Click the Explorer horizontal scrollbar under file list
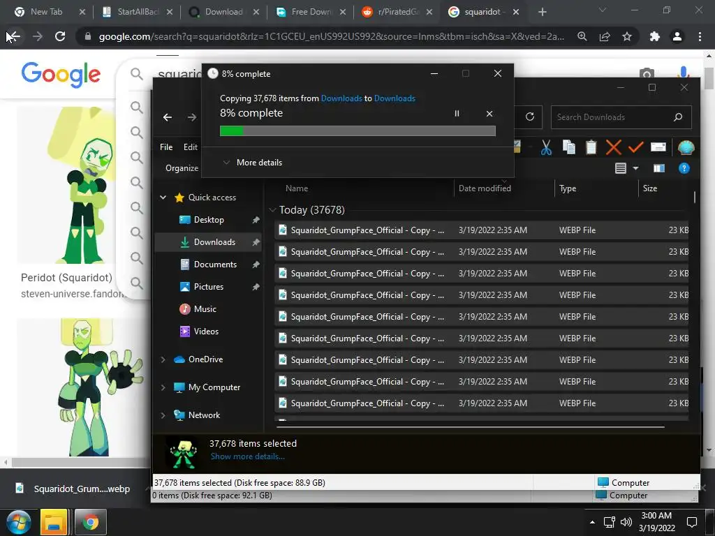This screenshot has width=715, height=536. point(470,427)
